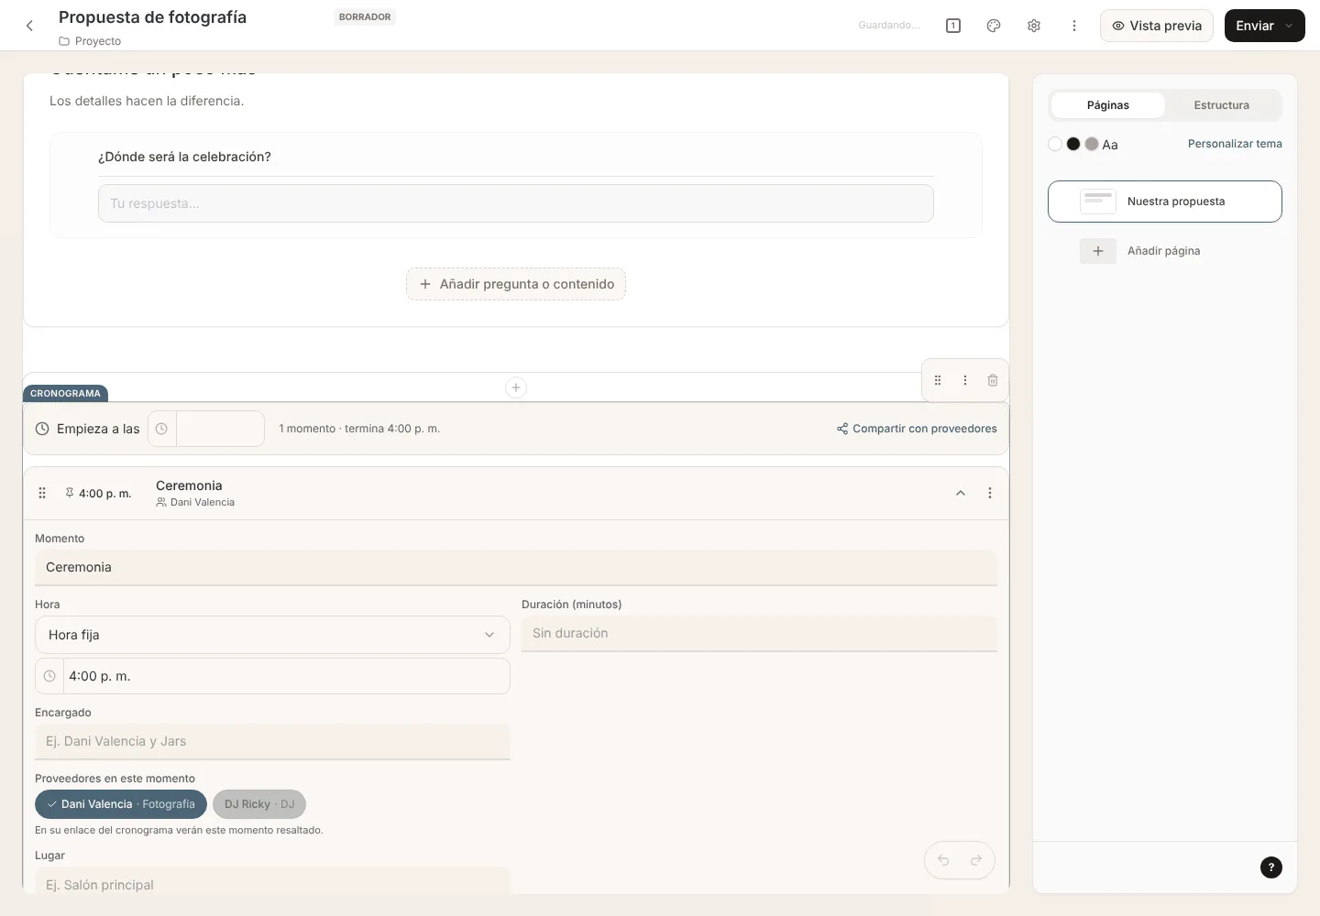The width and height of the screenshot is (1320, 916).
Task: Open the Ceremonia moment three-dot menu
Action: [x=990, y=493]
